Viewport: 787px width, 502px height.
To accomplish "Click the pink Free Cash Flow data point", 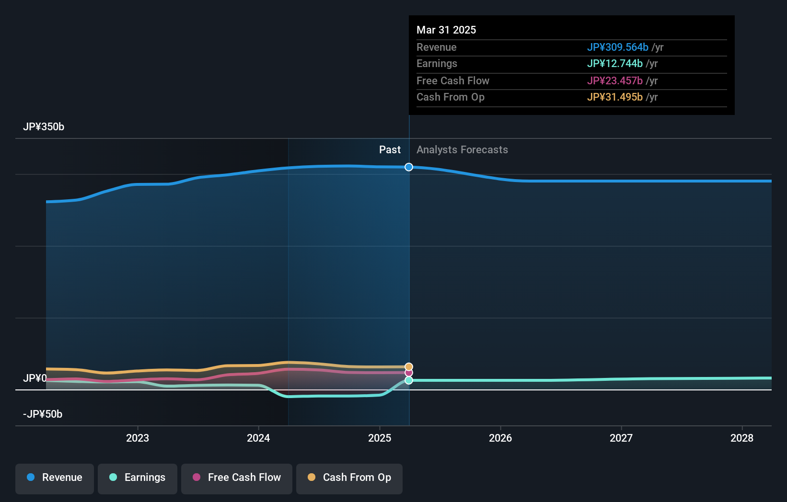I will [x=409, y=373].
